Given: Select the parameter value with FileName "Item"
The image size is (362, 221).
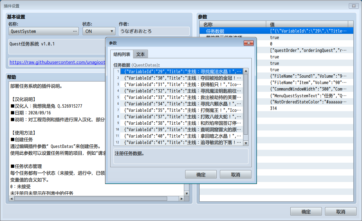Looking at the screenshot, I should pos(308,82).
